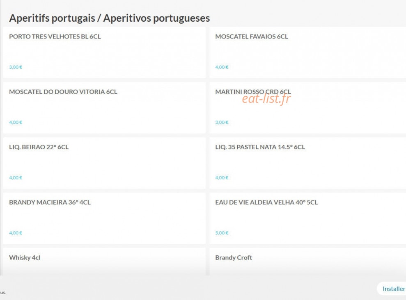This screenshot has height=300, width=406.
Task: Click the 4,00 € price under Liq. Beirao
Action: (x=16, y=178)
